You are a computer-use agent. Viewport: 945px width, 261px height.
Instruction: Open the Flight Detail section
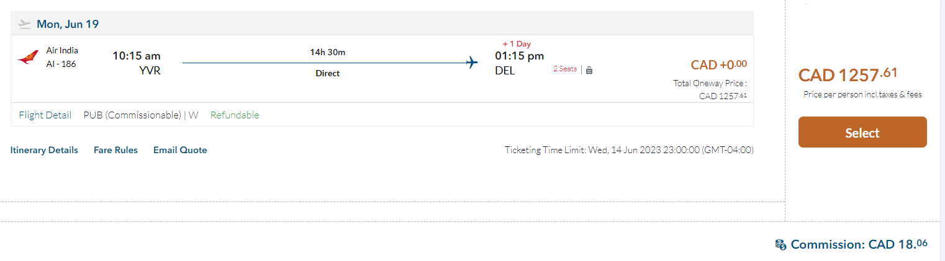45,115
